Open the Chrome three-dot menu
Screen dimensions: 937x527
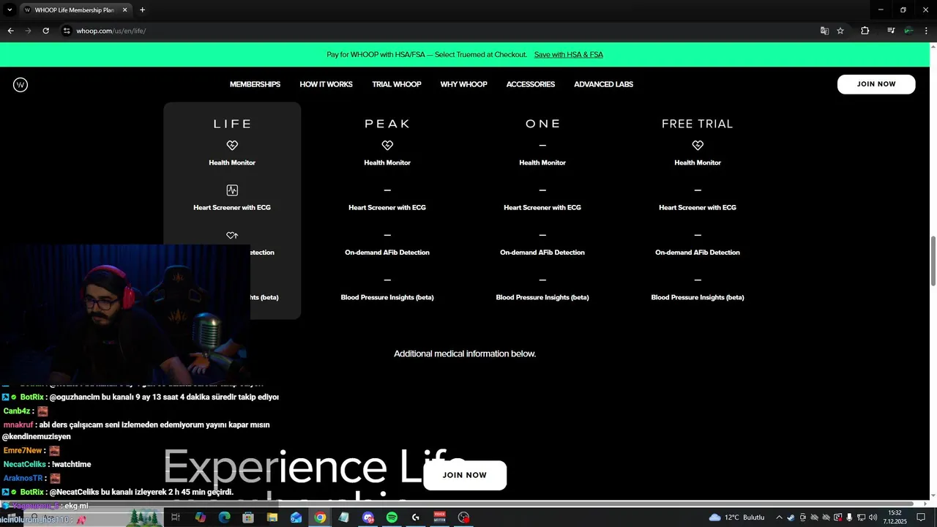pyautogui.click(x=926, y=31)
